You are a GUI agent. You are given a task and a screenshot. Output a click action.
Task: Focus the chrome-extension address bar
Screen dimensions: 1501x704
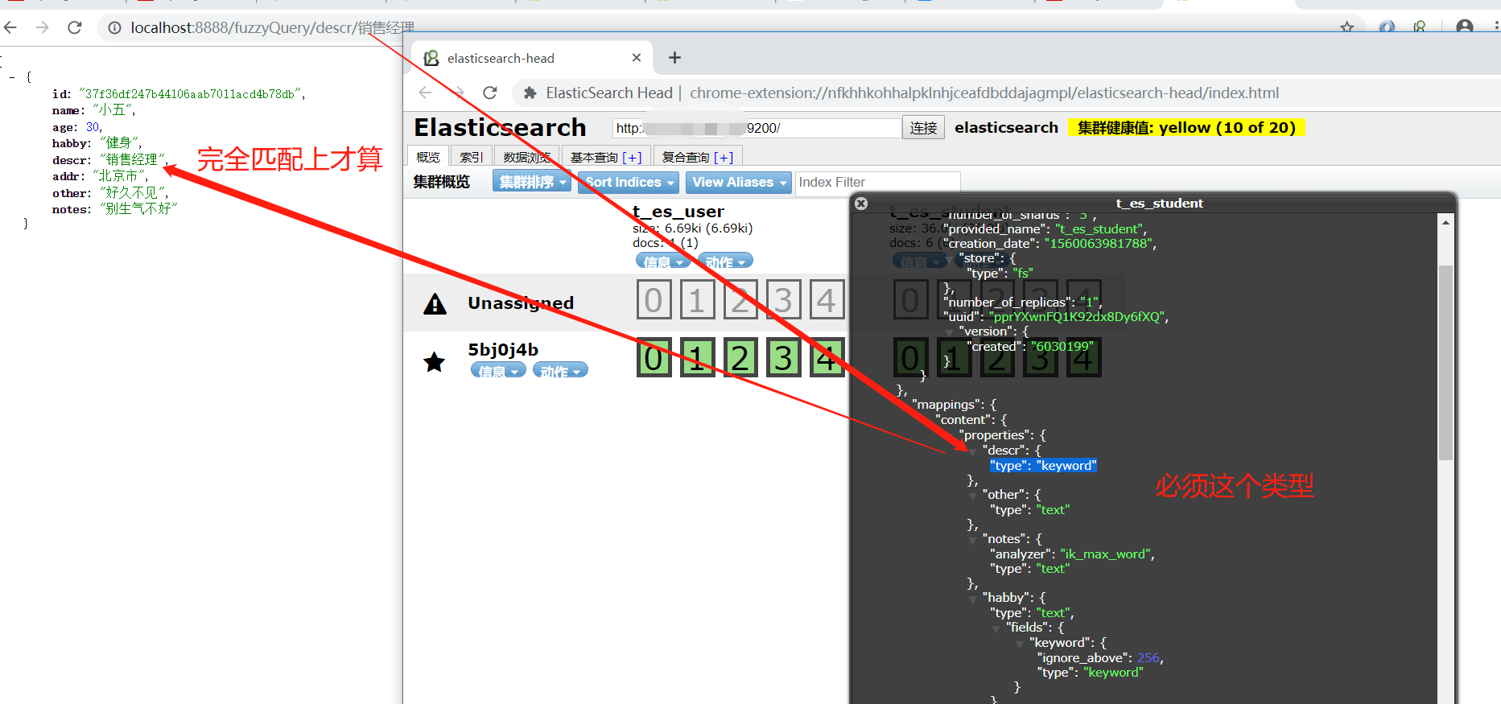(x=983, y=93)
